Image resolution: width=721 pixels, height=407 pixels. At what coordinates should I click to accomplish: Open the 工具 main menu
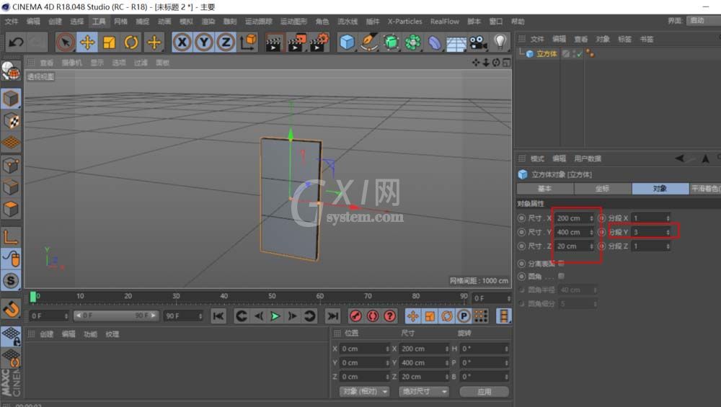[98, 22]
